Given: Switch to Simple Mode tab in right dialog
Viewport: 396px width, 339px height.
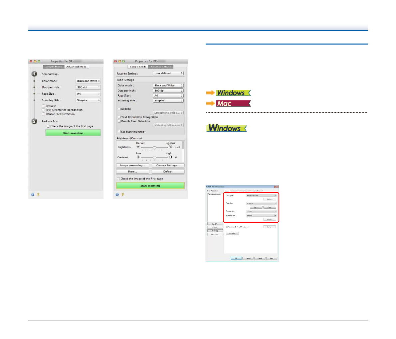Looking at the screenshot, I should click(x=138, y=67).
